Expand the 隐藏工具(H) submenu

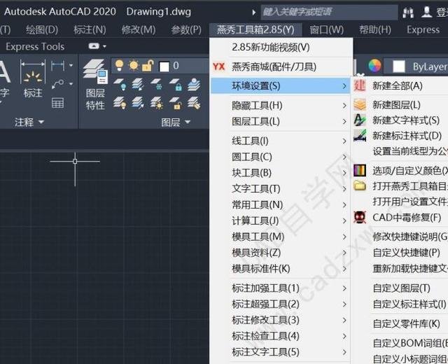click(x=344, y=106)
